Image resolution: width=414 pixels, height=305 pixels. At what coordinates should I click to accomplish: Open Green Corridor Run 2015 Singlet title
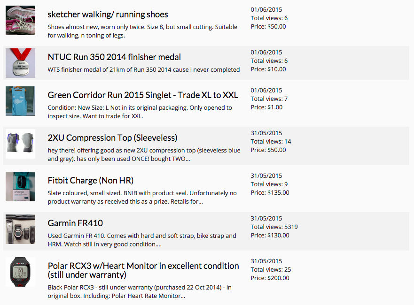point(143,95)
